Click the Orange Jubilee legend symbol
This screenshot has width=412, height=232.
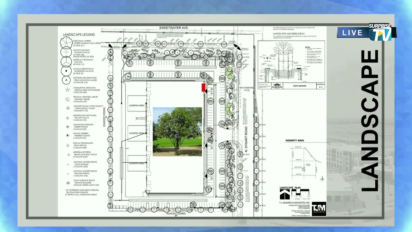[68, 99]
